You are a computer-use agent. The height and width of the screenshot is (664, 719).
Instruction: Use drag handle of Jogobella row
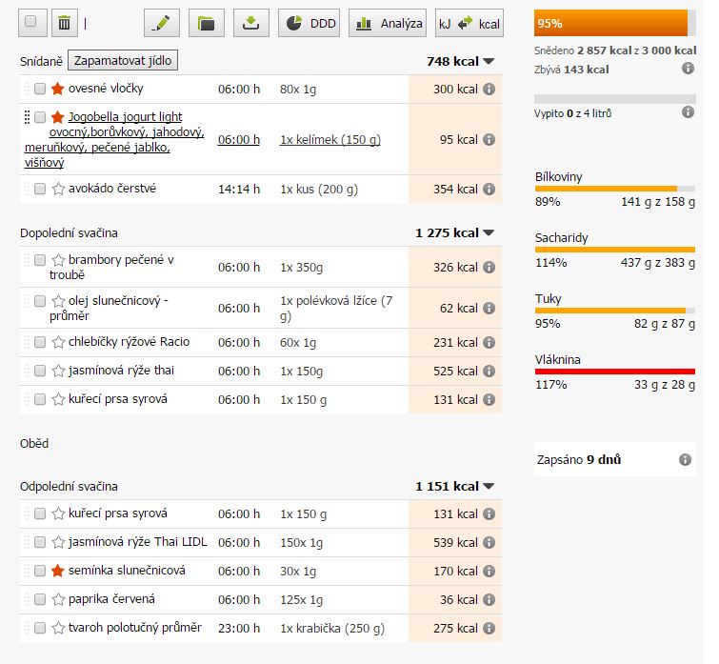click(x=27, y=117)
